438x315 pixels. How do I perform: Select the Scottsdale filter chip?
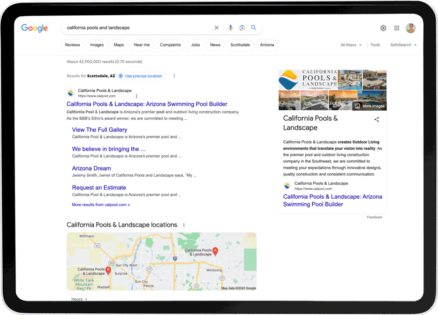[x=240, y=45]
